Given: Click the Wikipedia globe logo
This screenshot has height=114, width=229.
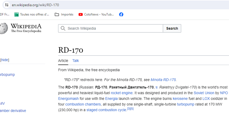Looking at the screenshot, I should click(x=3, y=28).
